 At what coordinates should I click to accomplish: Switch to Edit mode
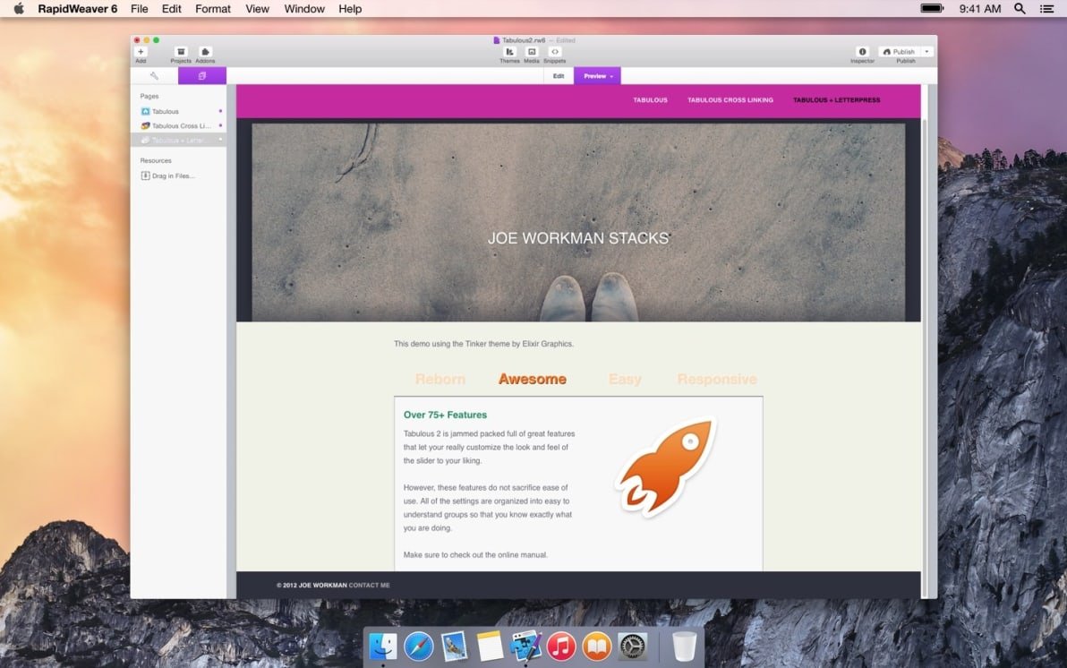pyautogui.click(x=559, y=76)
